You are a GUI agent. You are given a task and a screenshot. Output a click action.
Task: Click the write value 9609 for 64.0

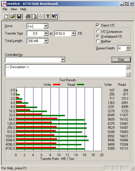111,119
